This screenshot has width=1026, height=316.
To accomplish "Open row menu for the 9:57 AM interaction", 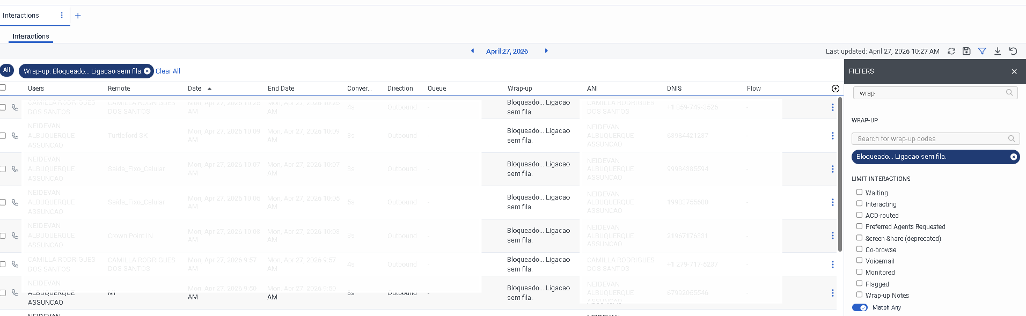I will (833, 264).
